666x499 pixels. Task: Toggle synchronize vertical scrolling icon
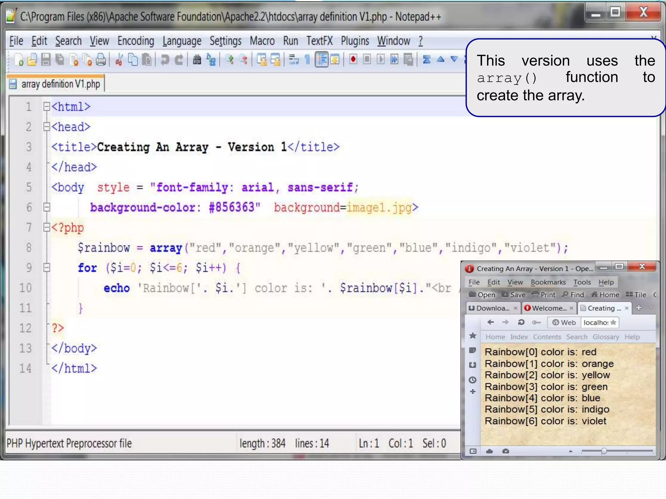click(x=261, y=60)
